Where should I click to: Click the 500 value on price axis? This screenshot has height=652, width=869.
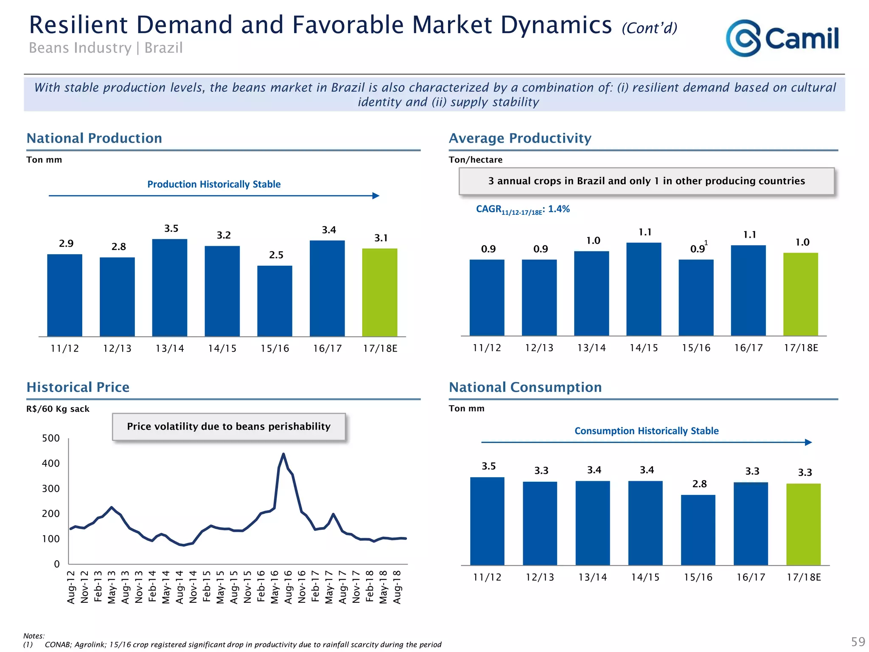pos(51,438)
